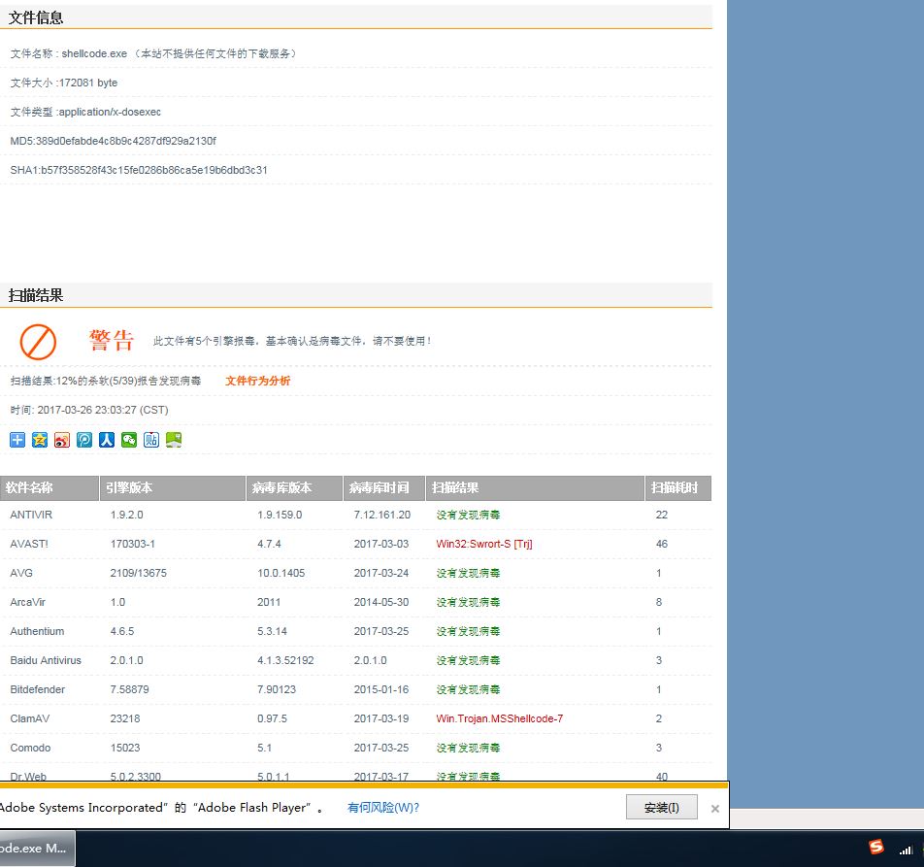Viewport: 924px width, 867px height.
Task: Switch to shellcode.exe taskbar window
Action: (37, 849)
